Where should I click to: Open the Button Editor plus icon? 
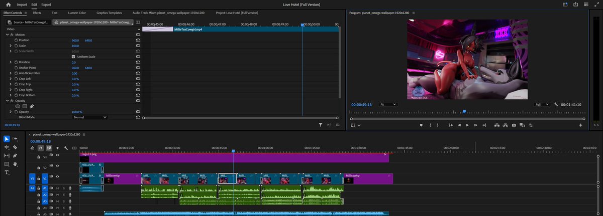click(581, 125)
